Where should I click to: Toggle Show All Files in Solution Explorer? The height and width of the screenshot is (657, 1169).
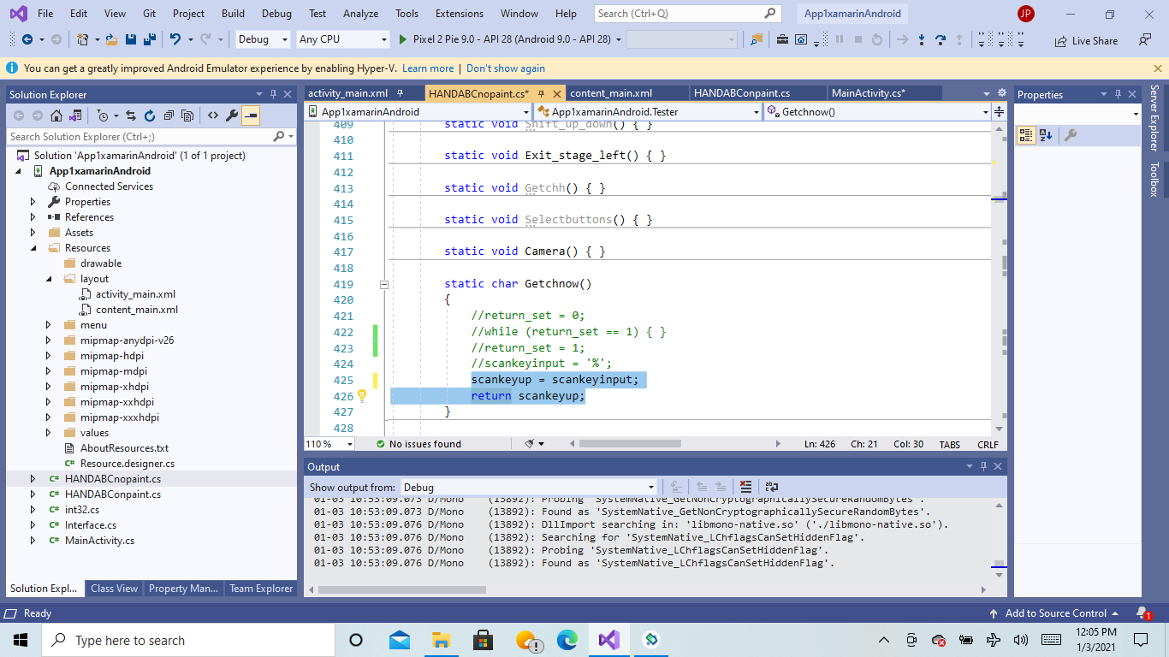point(187,115)
